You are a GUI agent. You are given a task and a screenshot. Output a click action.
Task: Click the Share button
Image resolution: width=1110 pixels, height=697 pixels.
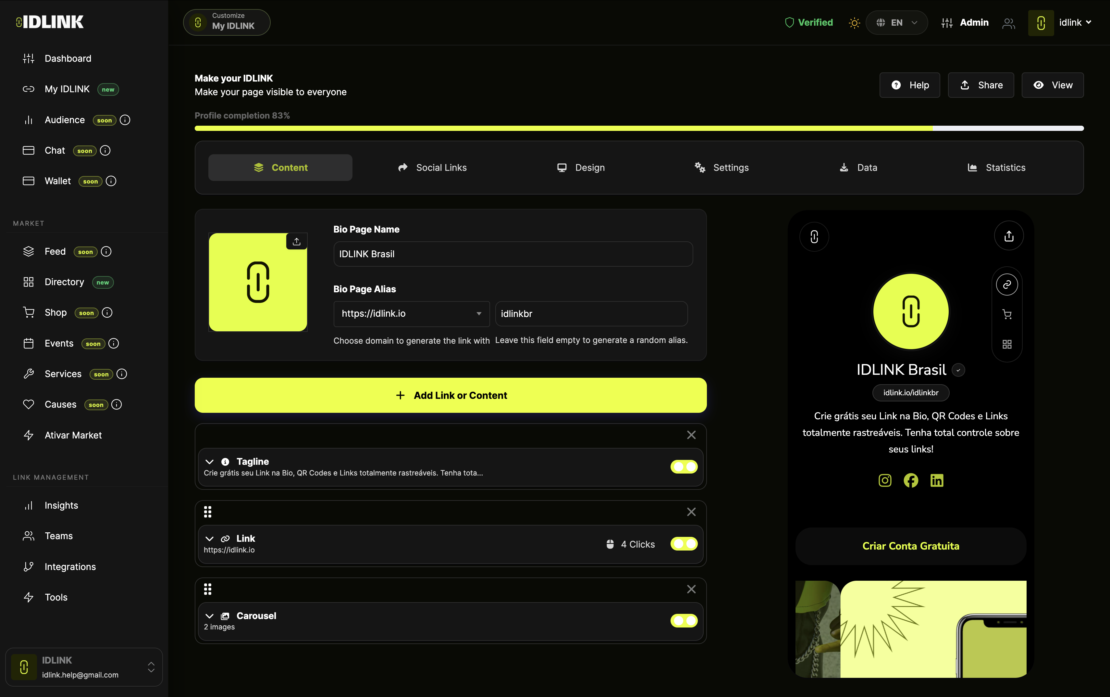click(x=980, y=85)
